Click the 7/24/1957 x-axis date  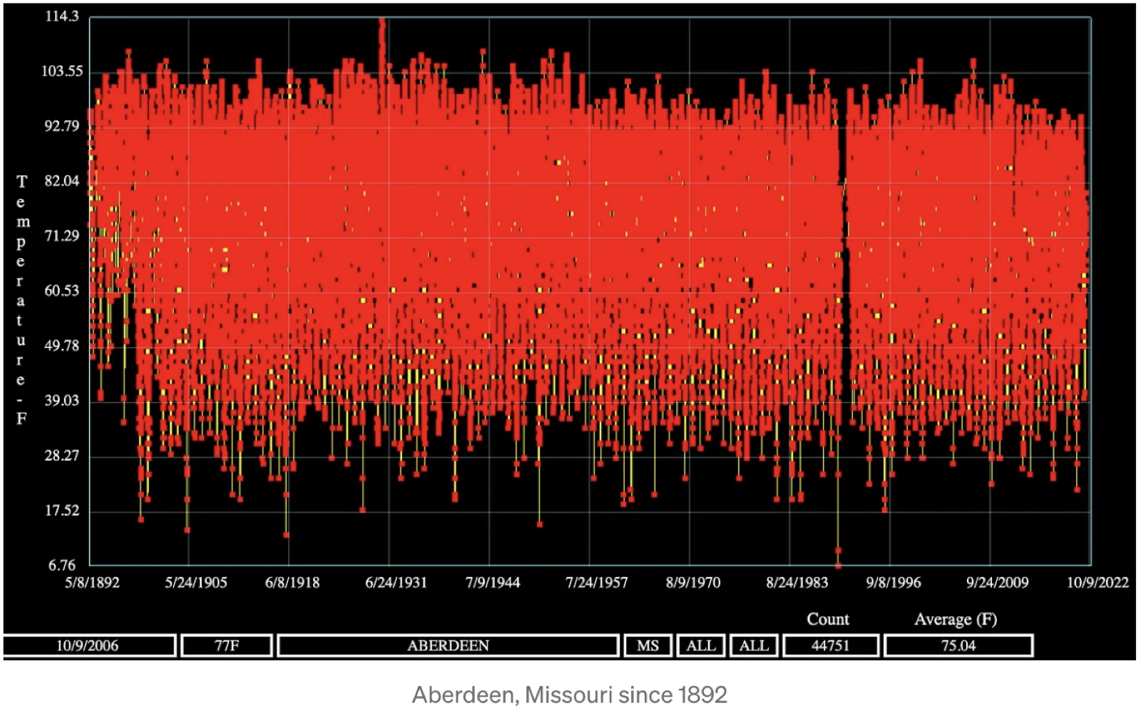(597, 583)
